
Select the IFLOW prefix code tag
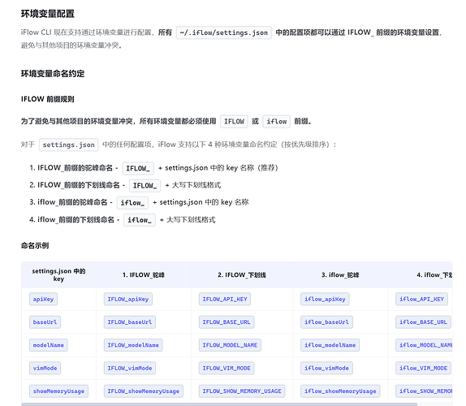click(x=234, y=121)
